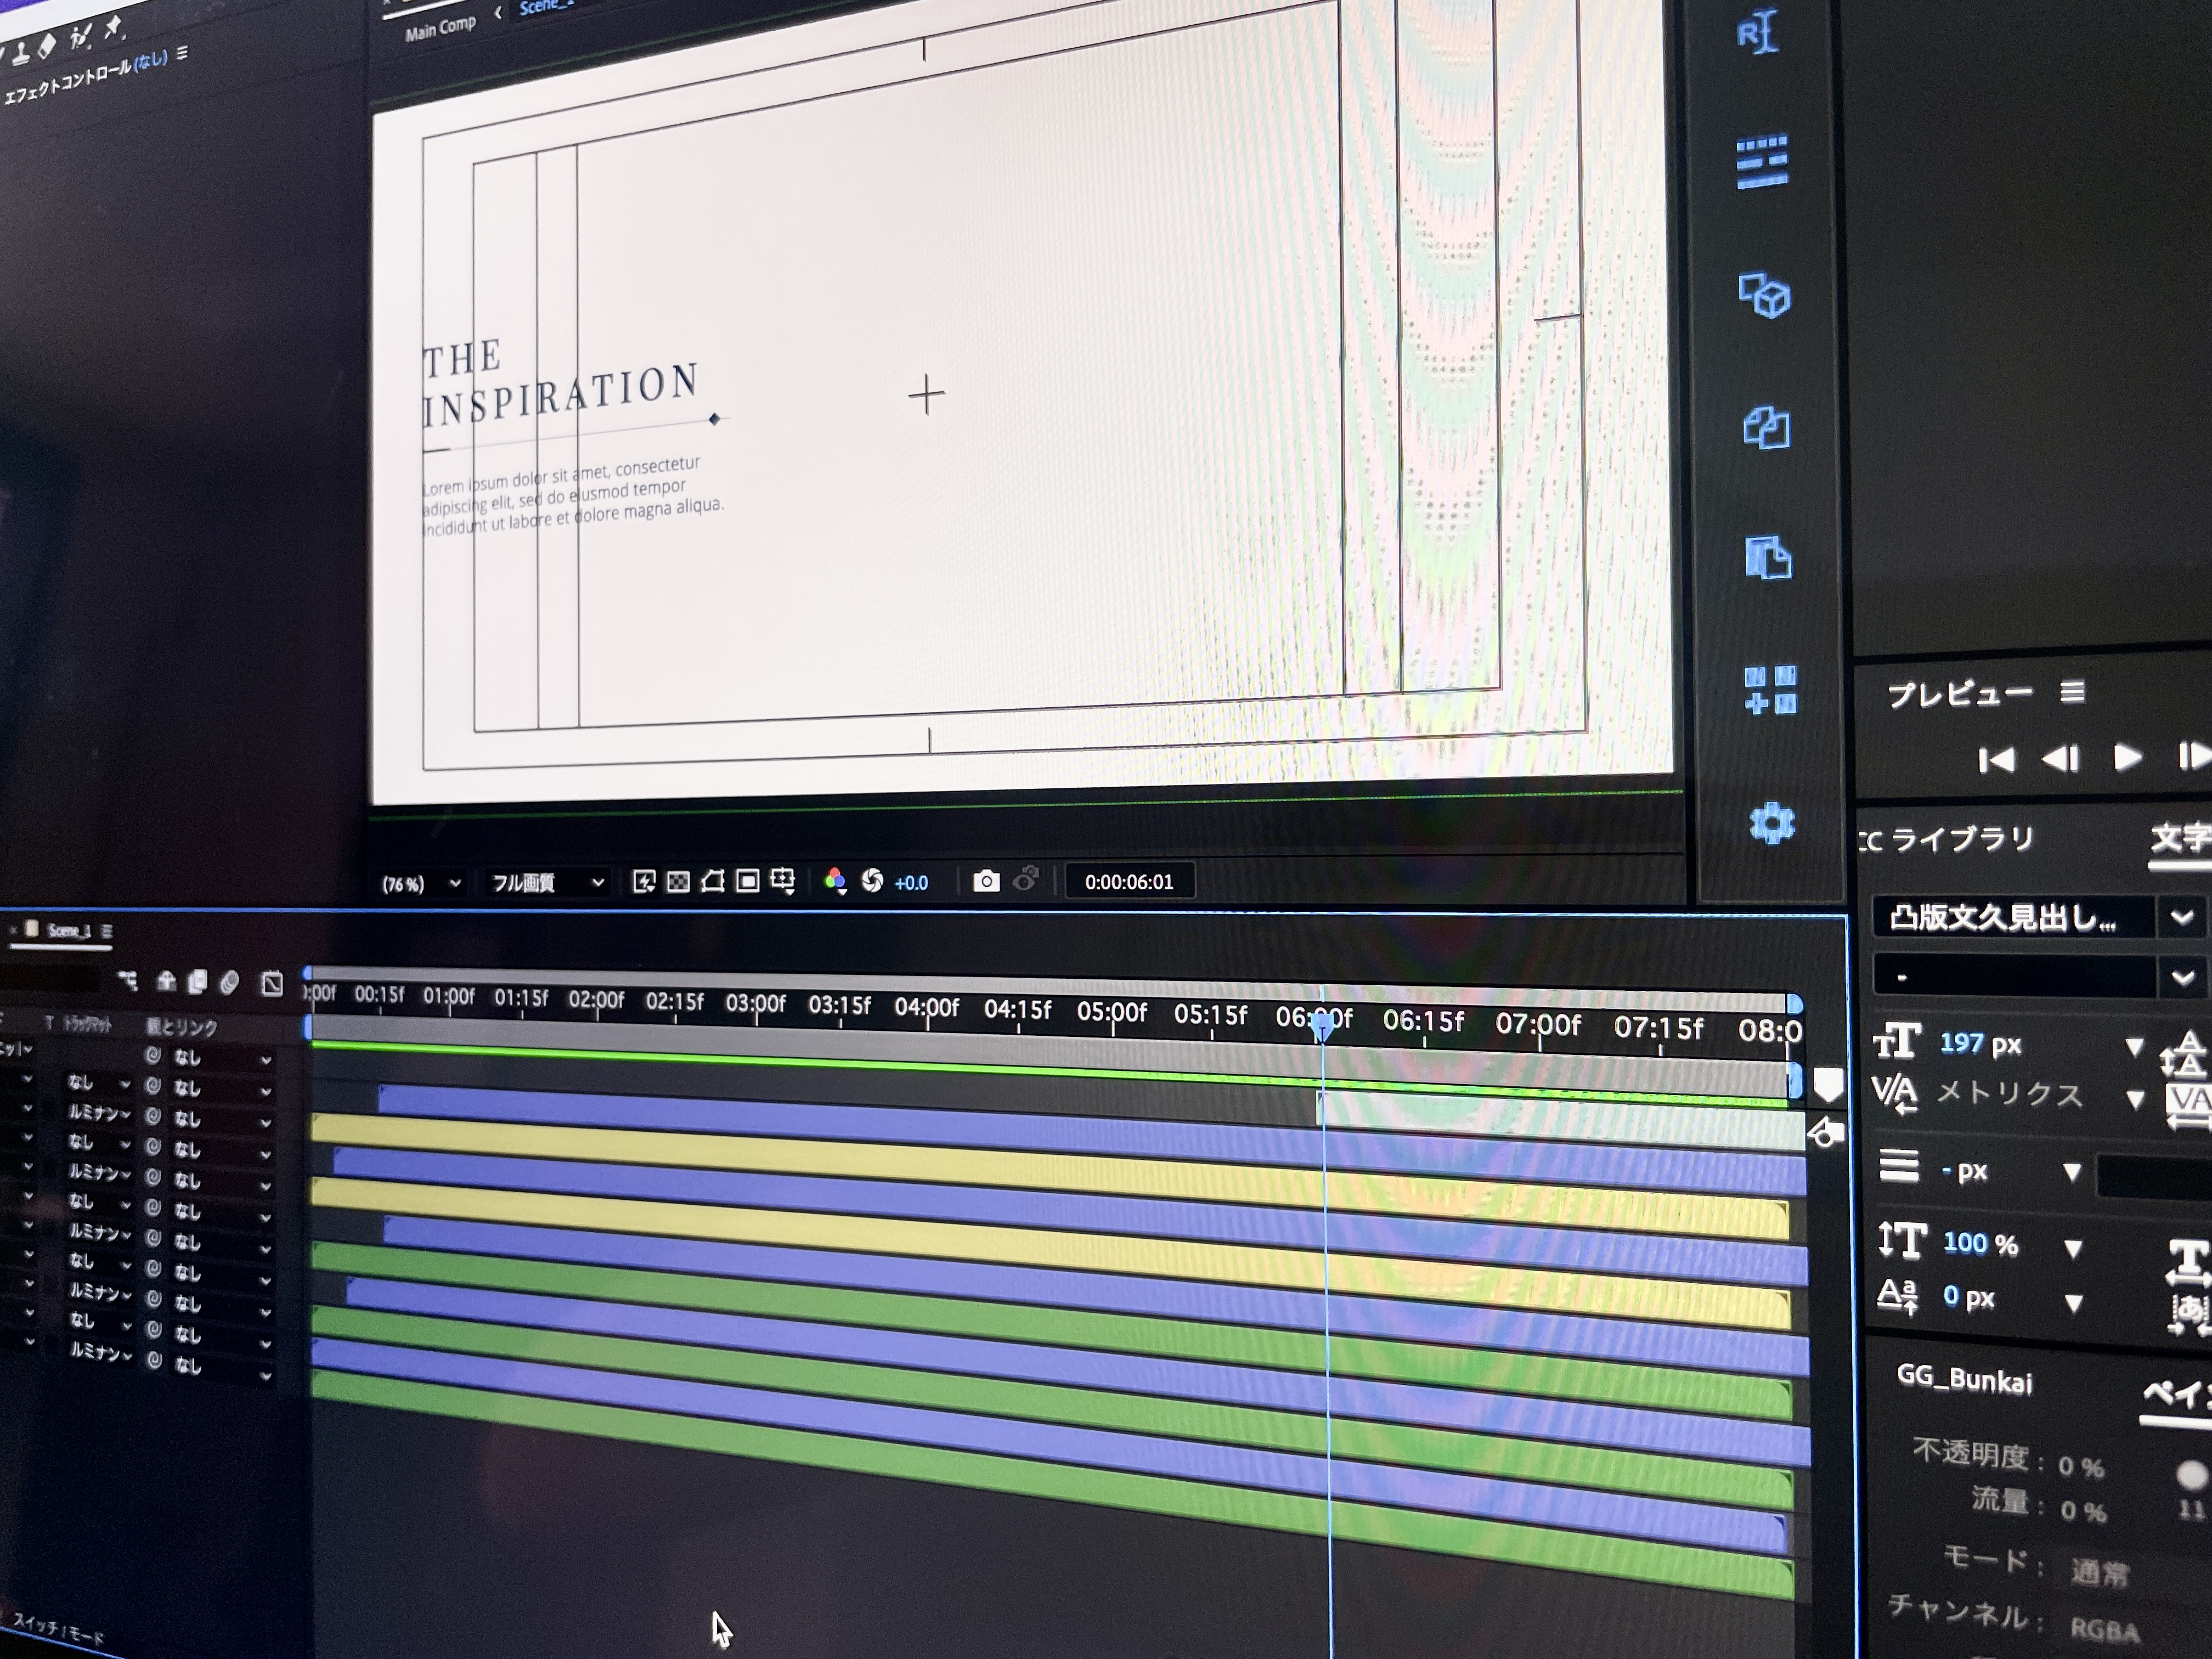Click the blue grid-plus icon in side panel
Screen dimensions: 2212x1659
[x=1769, y=690]
